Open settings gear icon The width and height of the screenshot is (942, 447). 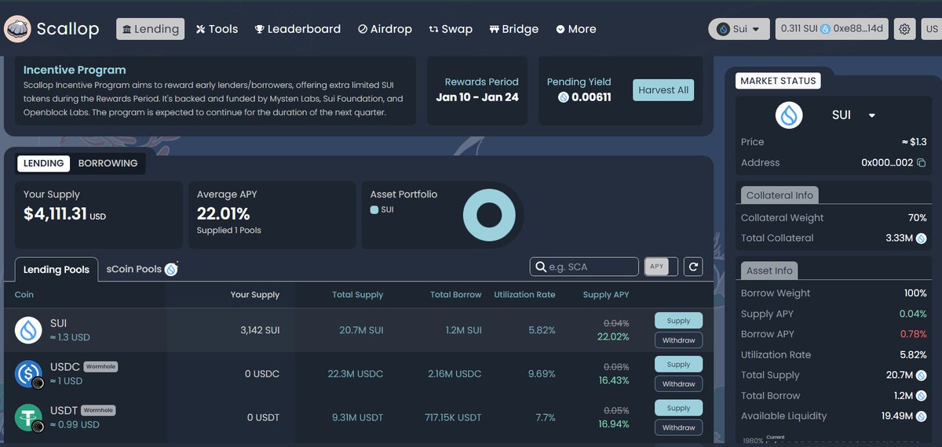pyautogui.click(x=904, y=29)
